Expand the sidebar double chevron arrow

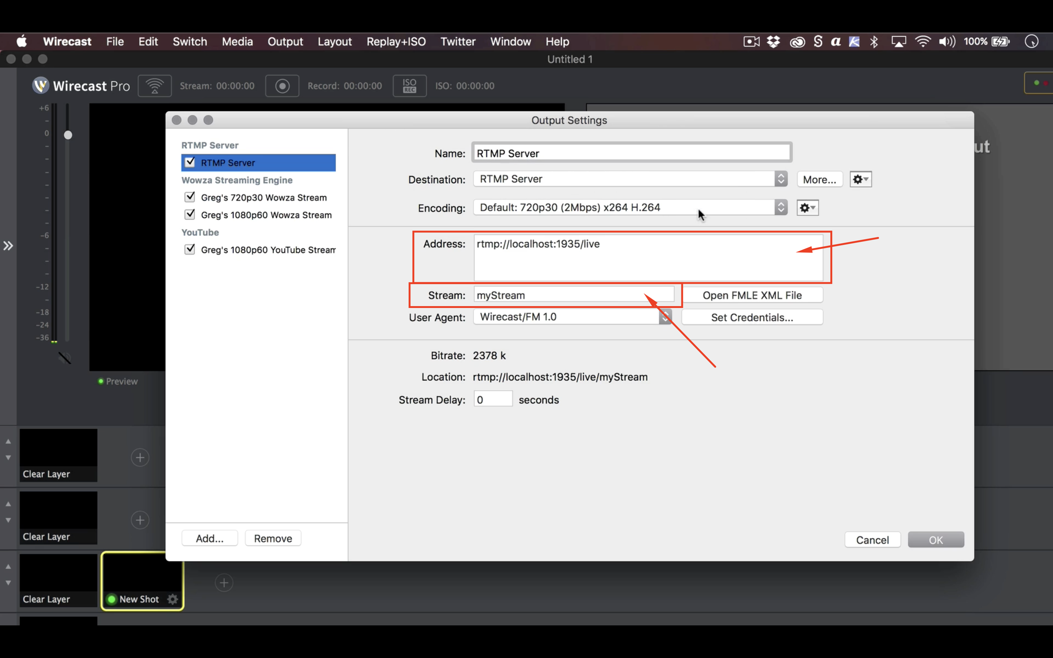click(x=8, y=246)
